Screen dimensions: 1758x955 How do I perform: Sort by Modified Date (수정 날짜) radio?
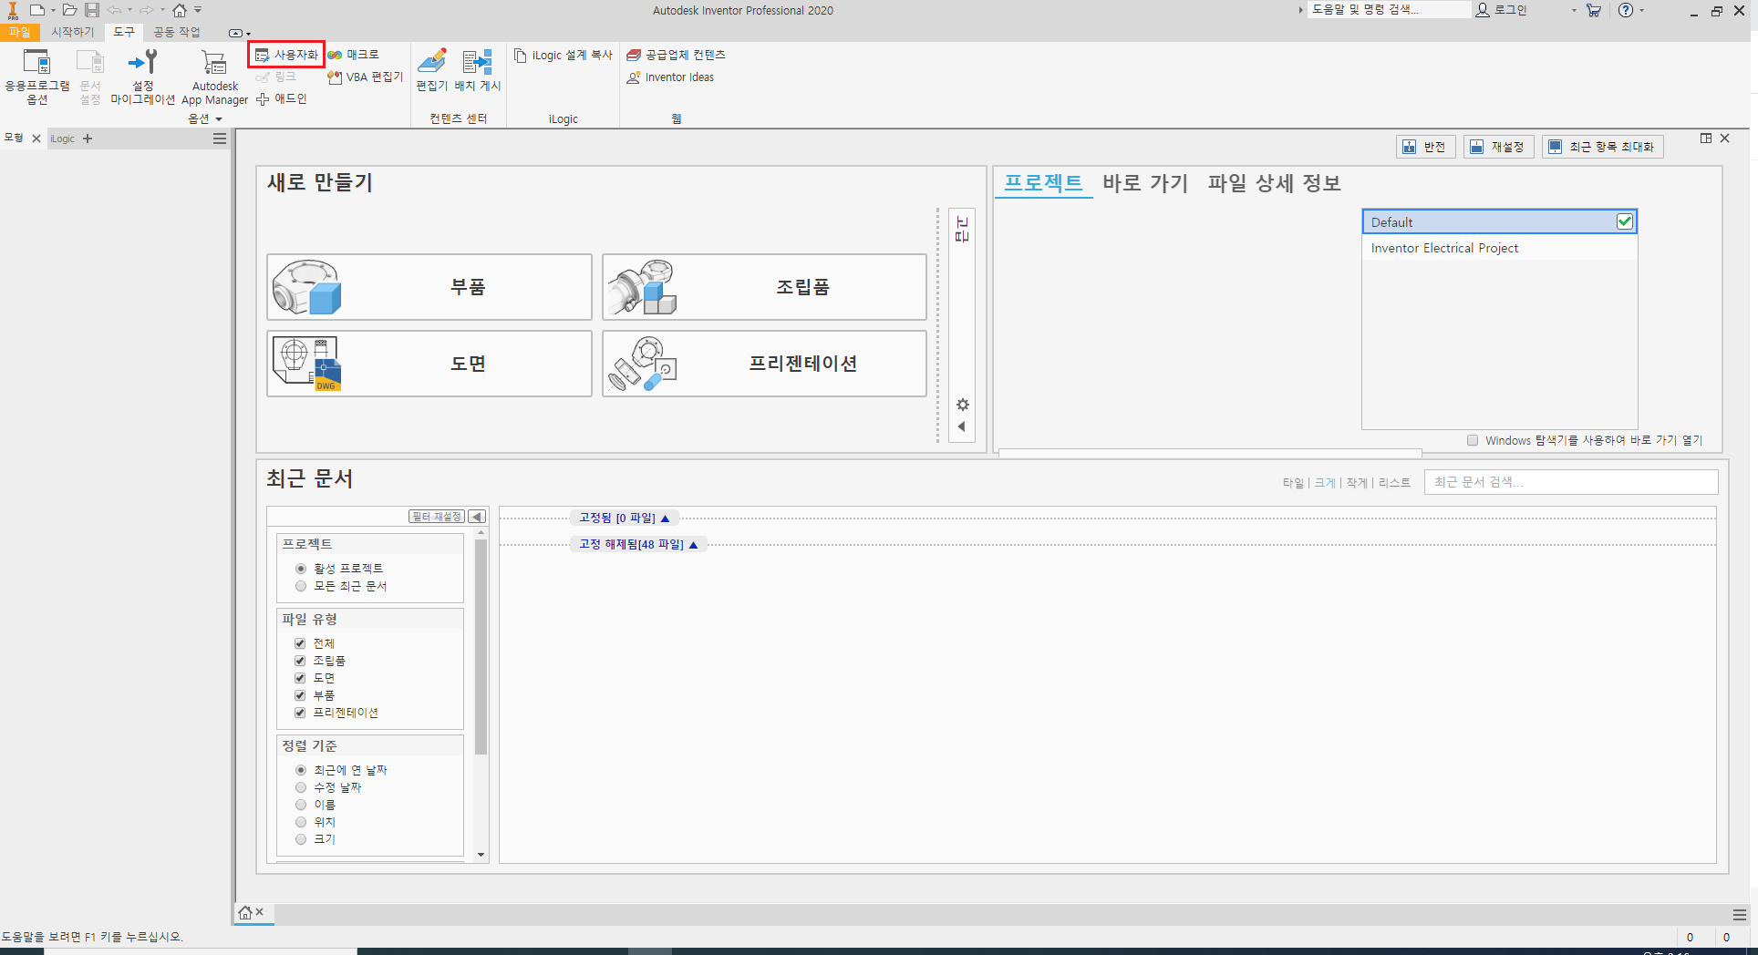301,787
